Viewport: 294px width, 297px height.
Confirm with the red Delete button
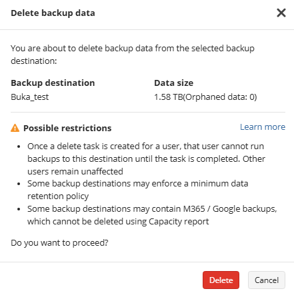pyautogui.click(x=221, y=280)
